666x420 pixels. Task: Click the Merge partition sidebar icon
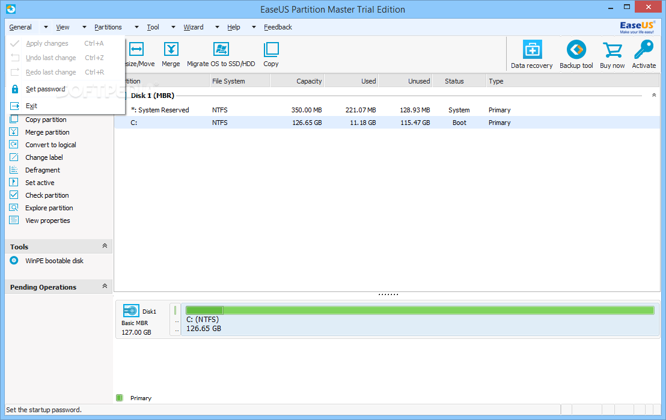pyautogui.click(x=14, y=132)
